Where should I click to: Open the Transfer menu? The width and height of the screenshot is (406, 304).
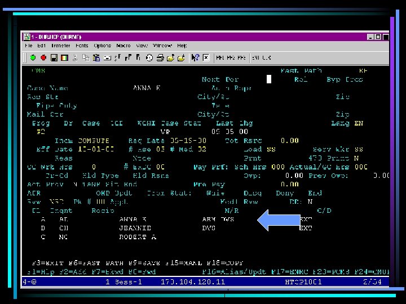[60, 46]
